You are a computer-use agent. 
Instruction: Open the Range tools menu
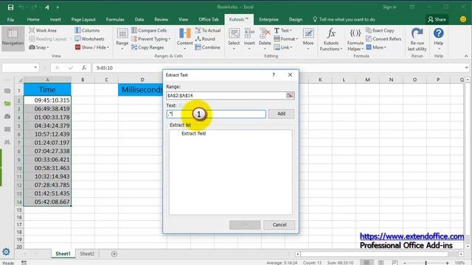click(122, 38)
